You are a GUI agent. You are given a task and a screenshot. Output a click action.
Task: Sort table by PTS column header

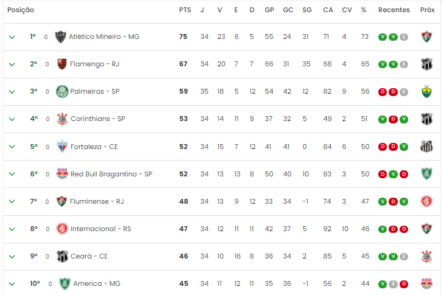click(x=185, y=10)
